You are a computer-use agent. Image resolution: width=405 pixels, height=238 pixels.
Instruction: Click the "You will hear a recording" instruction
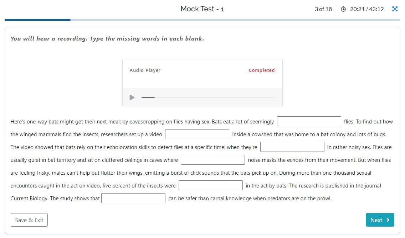107,38
